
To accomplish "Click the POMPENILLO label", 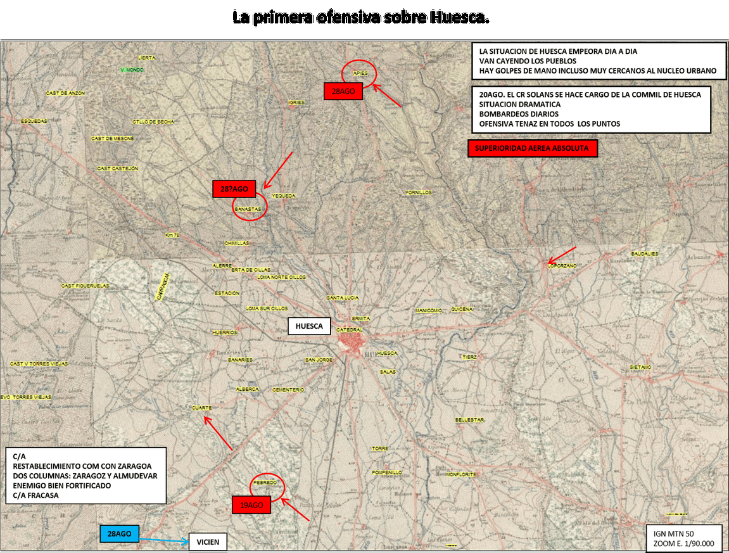I will [x=387, y=473].
